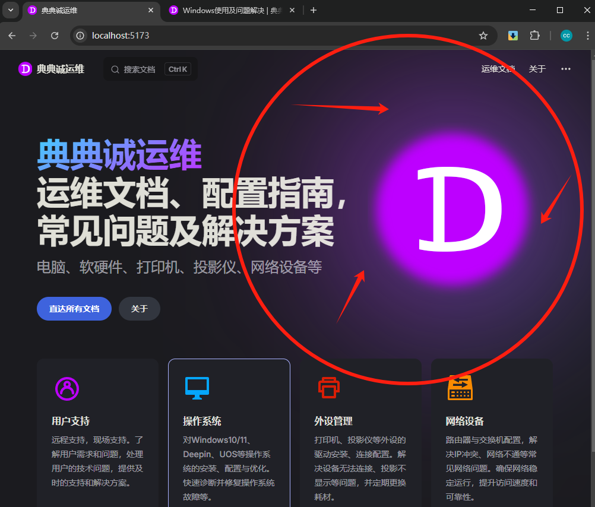Click the Ctrl K shortcut badge
Screen dimensions: 595x507
pos(178,69)
